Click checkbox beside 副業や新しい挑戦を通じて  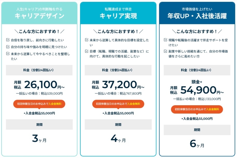(x=165, y=51)
